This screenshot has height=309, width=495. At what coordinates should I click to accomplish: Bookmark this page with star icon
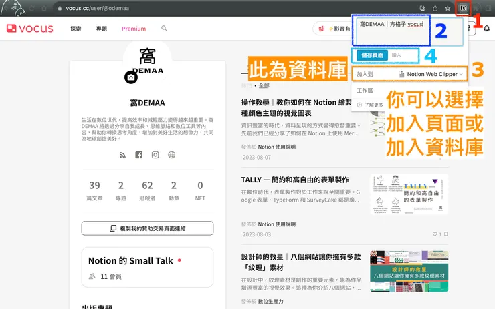[448, 9]
